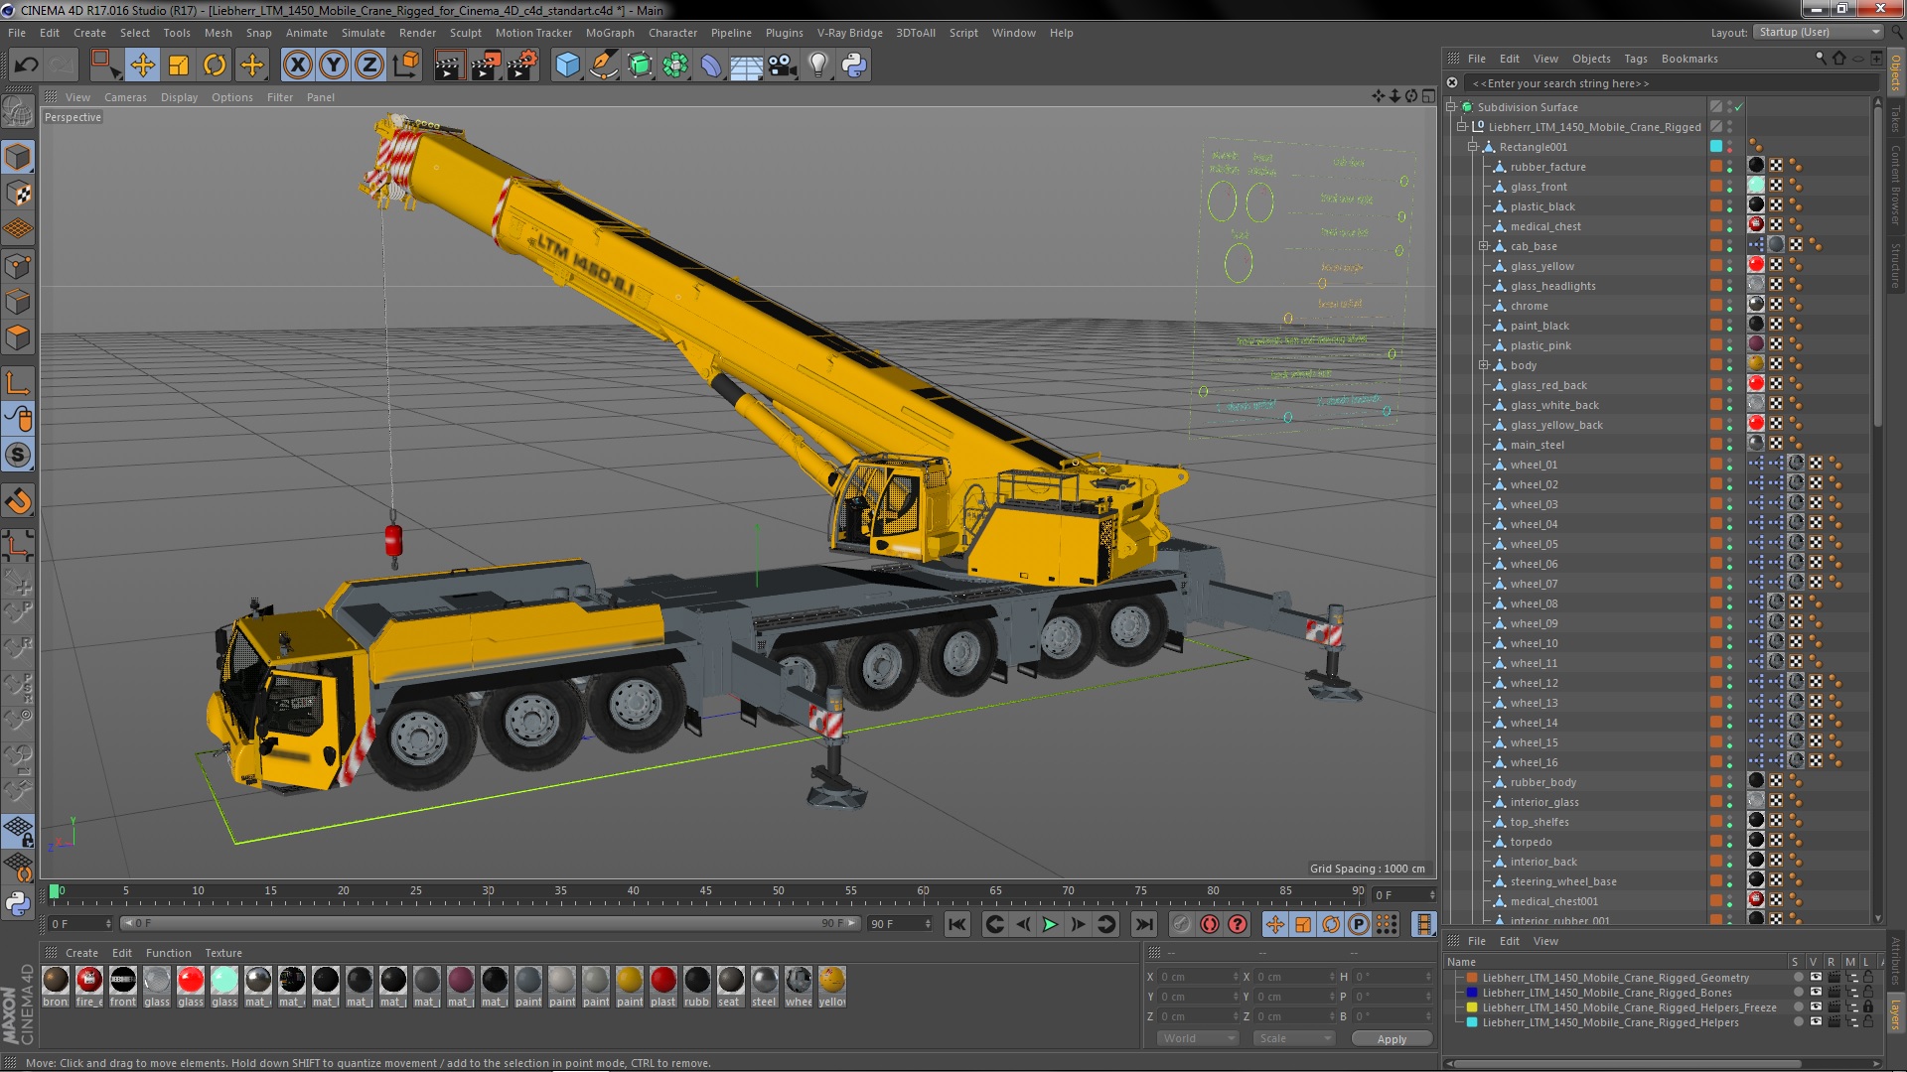Image resolution: width=1907 pixels, height=1072 pixels.
Task: Open the Cameras viewport menu
Action: tap(125, 97)
